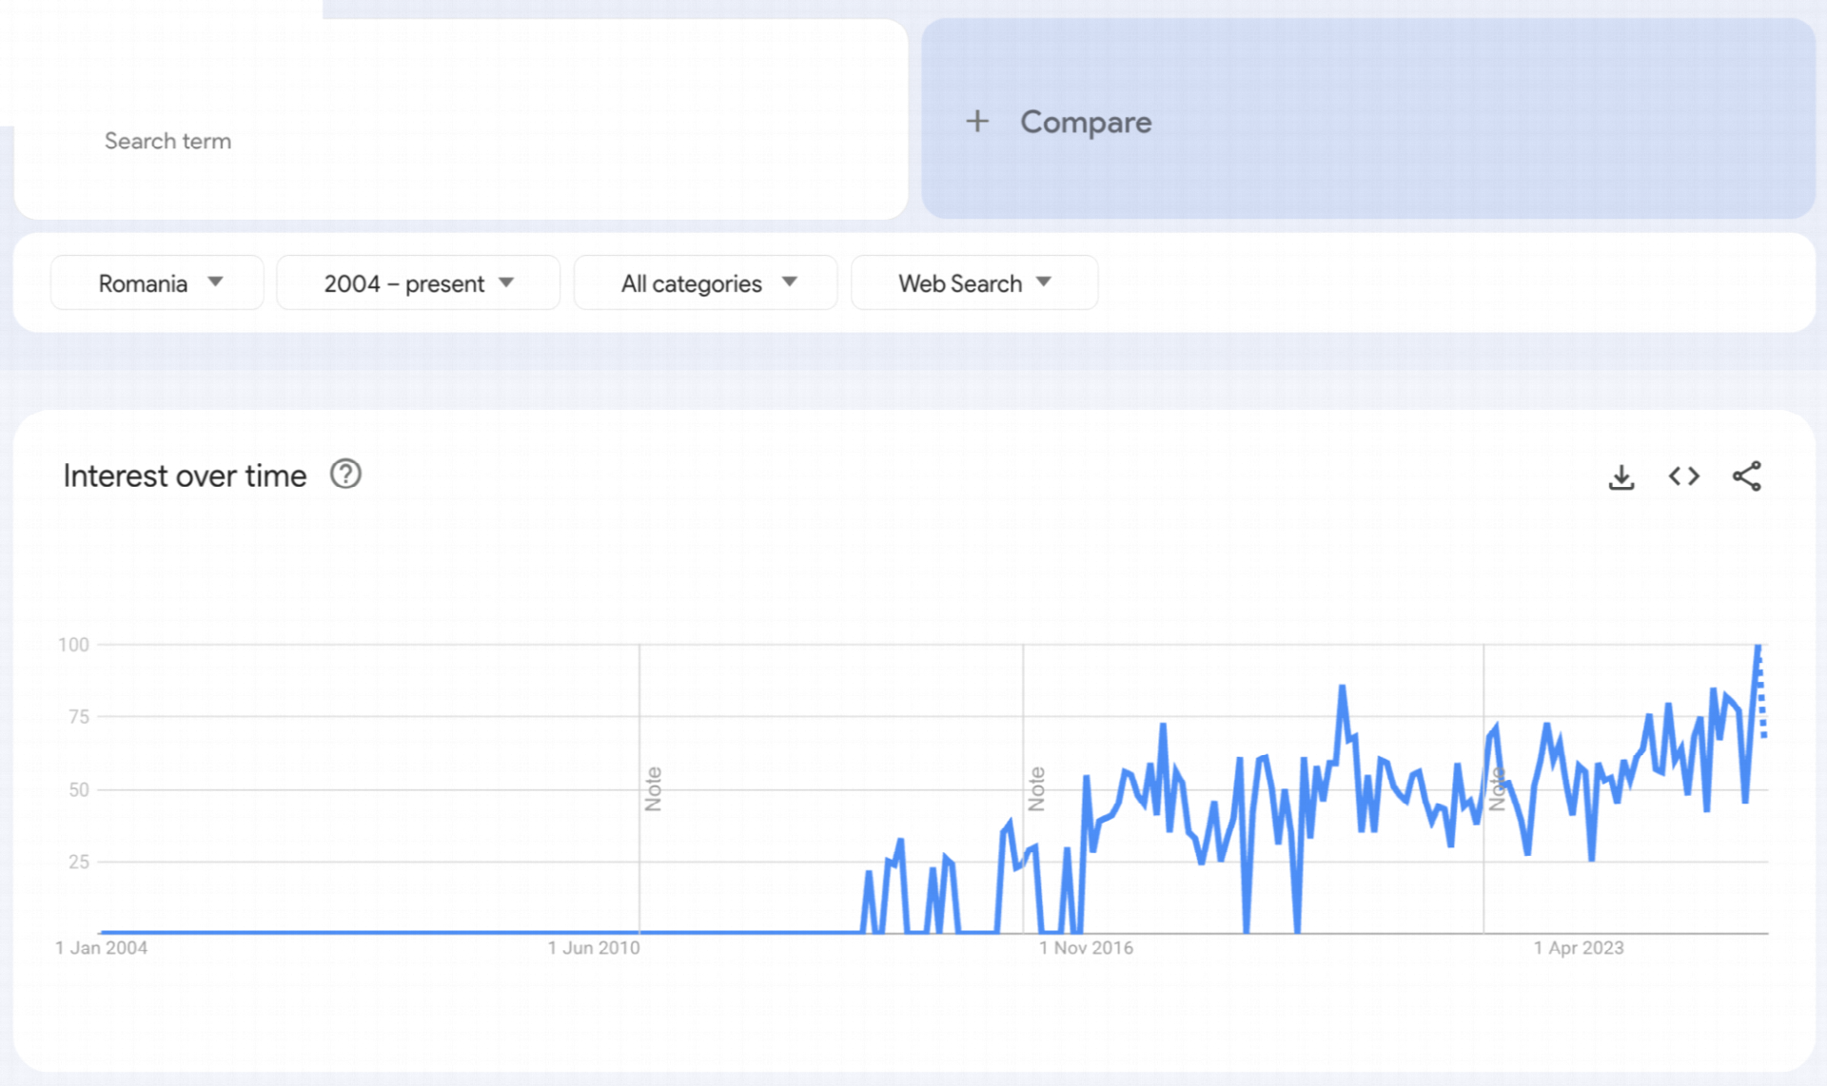Expand the All categories dropdown
The height and width of the screenshot is (1086, 1827).
(x=705, y=282)
